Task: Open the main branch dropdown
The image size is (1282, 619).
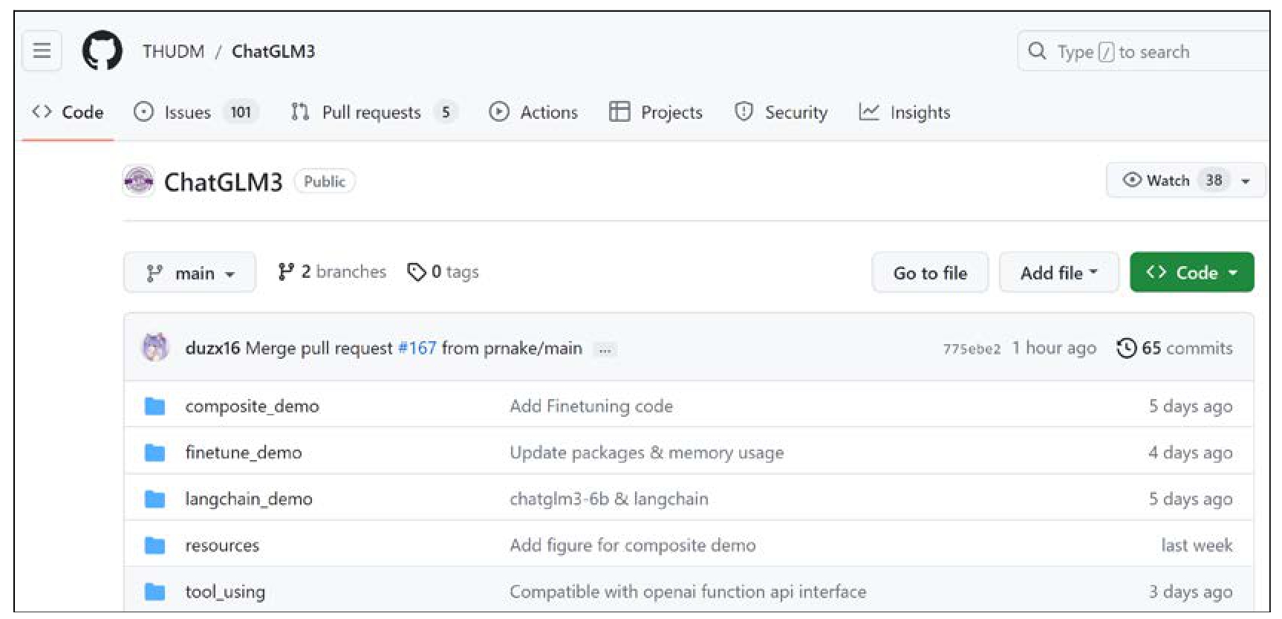Action: 190,273
